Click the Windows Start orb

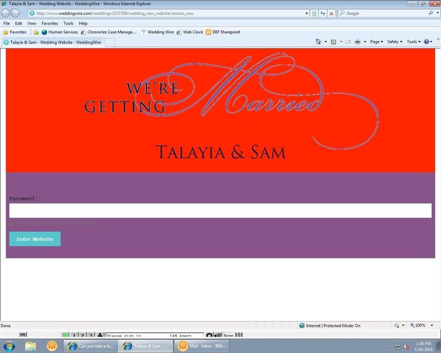[x=9, y=345]
